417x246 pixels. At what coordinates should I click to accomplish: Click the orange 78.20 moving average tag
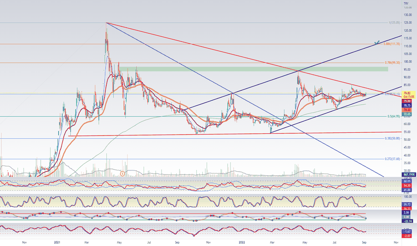click(407, 110)
